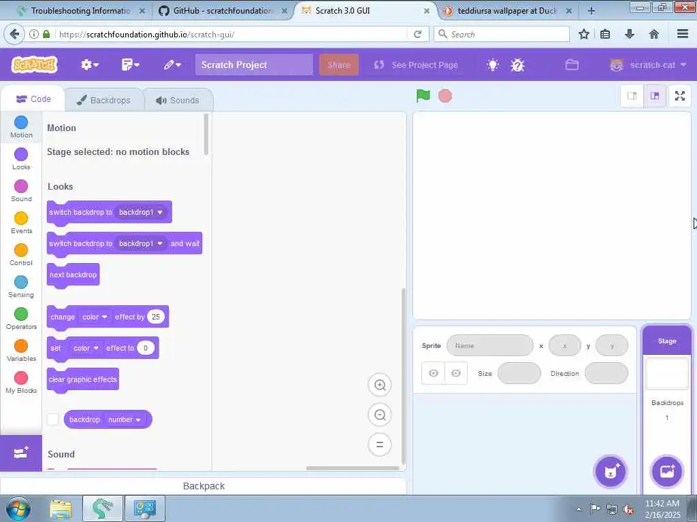Click the debug bug icon
The width and height of the screenshot is (697, 522).
pos(517,65)
